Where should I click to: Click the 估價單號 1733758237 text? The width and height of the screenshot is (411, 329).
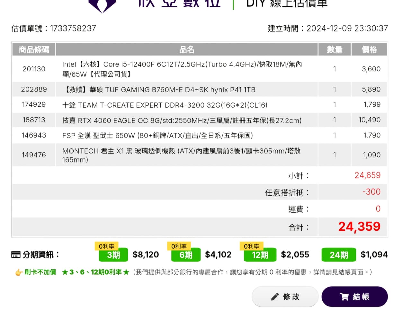pos(54,29)
